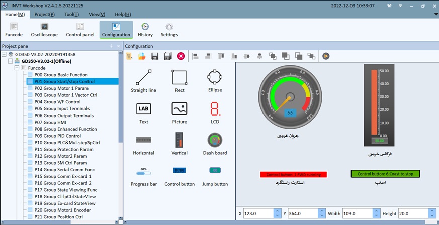The width and height of the screenshot is (439, 225).
Task: Close the Project pane
Action: pyautogui.click(x=119, y=46)
